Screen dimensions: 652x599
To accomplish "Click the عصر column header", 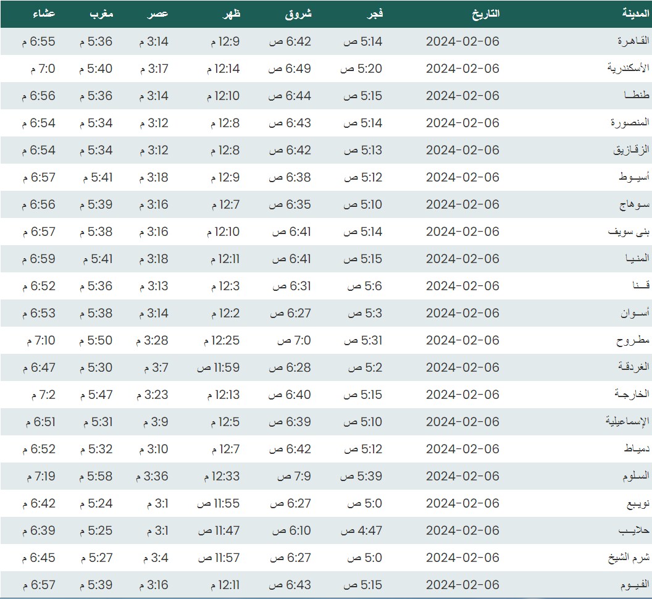I will 158,14.
